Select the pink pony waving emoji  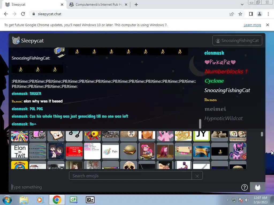click(x=165, y=136)
